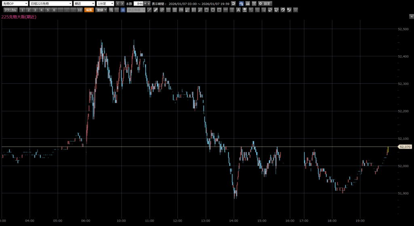414x226 pixels.
Task: Select the parallel channel lines tool
Action: [x=162, y=10]
